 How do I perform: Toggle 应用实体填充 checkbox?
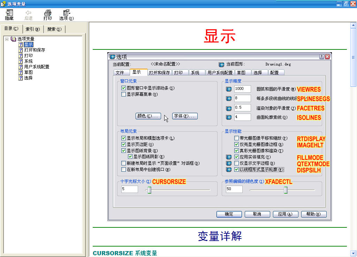[x=237, y=157]
